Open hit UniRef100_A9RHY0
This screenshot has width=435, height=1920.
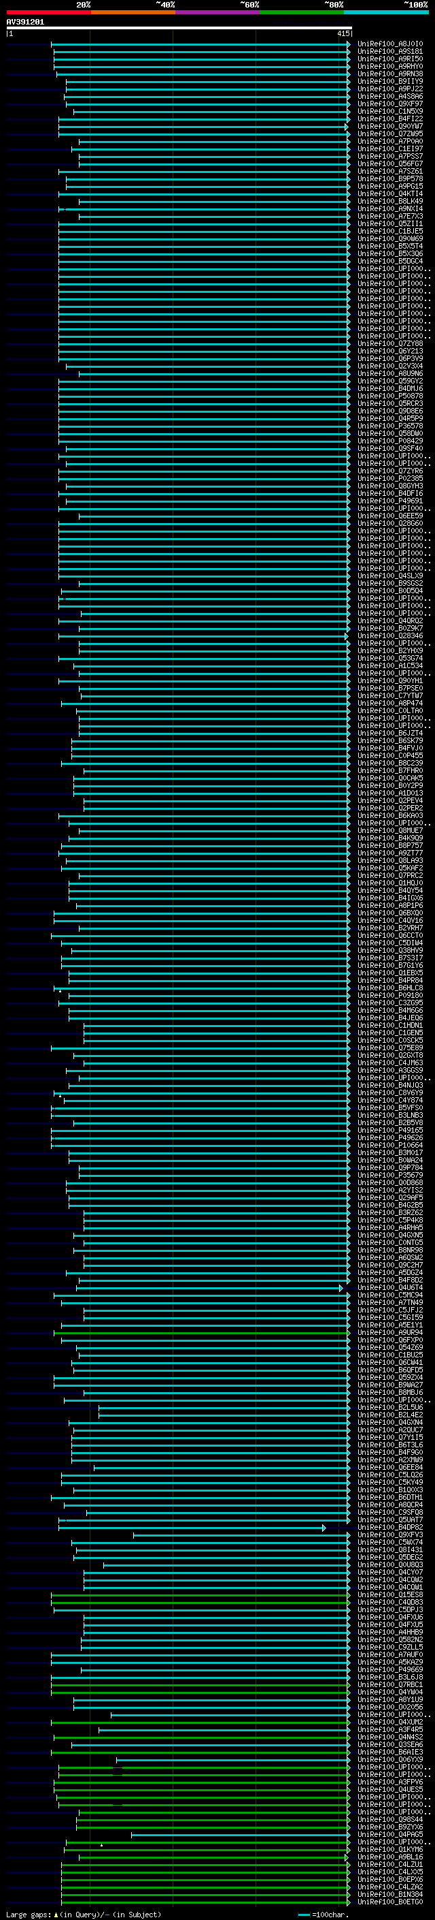[x=390, y=66]
